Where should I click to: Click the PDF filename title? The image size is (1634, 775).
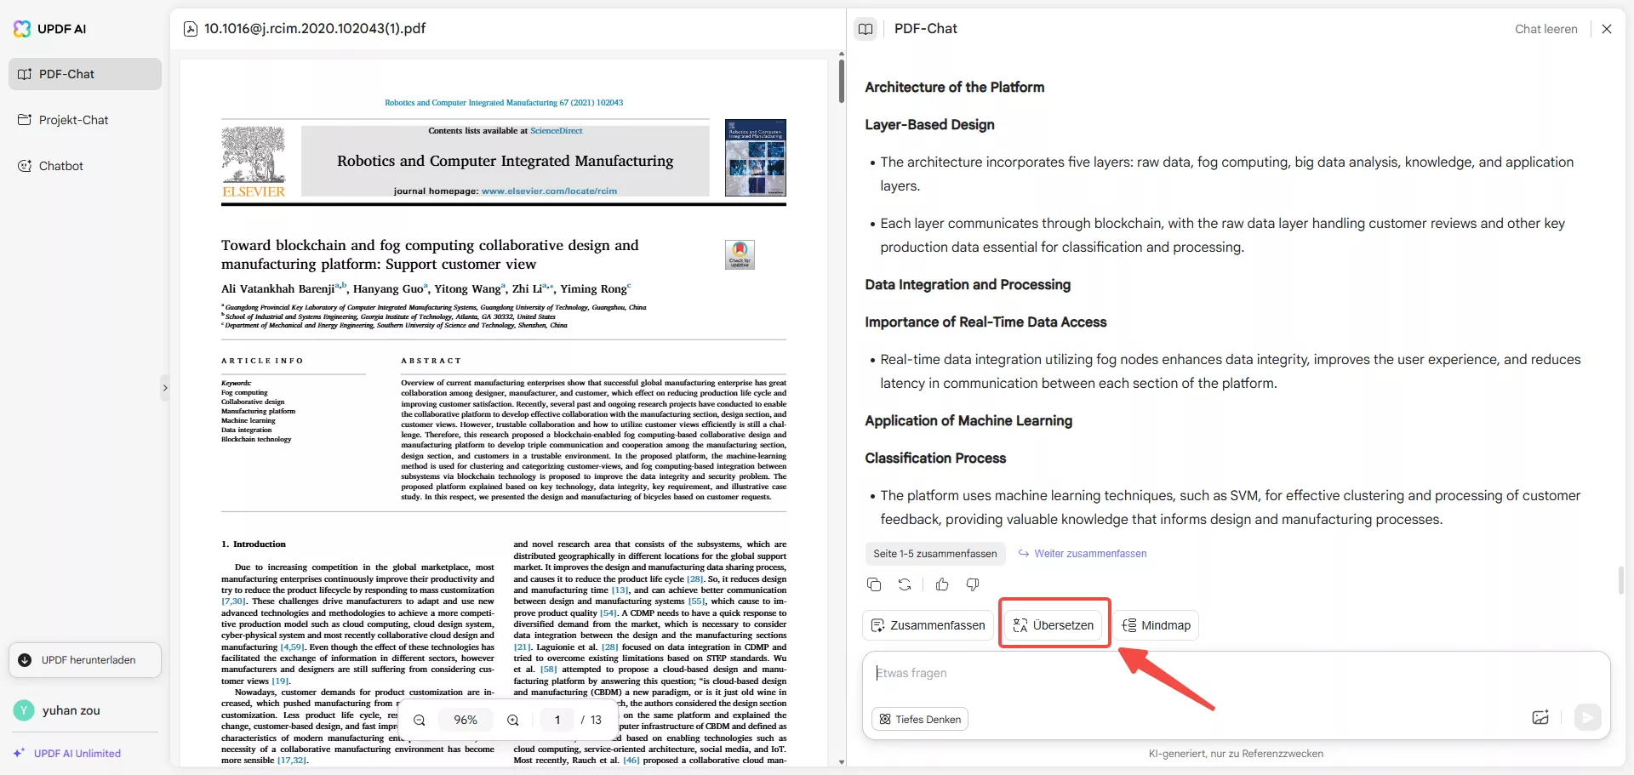tap(315, 29)
